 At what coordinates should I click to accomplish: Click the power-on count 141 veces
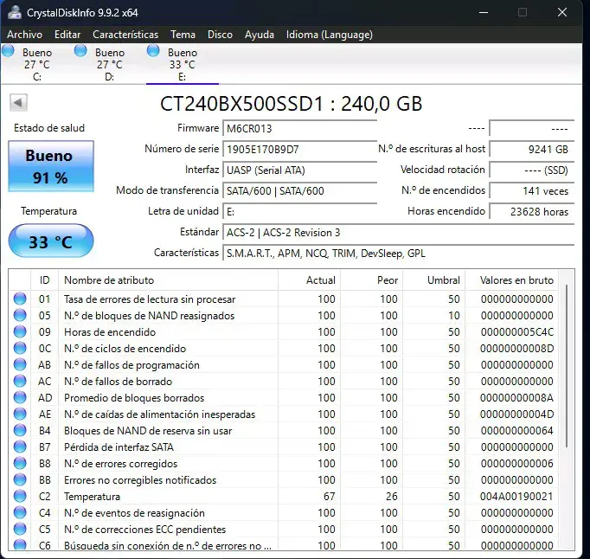click(x=532, y=191)
